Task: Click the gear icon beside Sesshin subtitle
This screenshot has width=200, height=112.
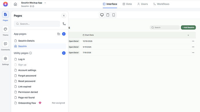Action: click(x=31, y=6)
